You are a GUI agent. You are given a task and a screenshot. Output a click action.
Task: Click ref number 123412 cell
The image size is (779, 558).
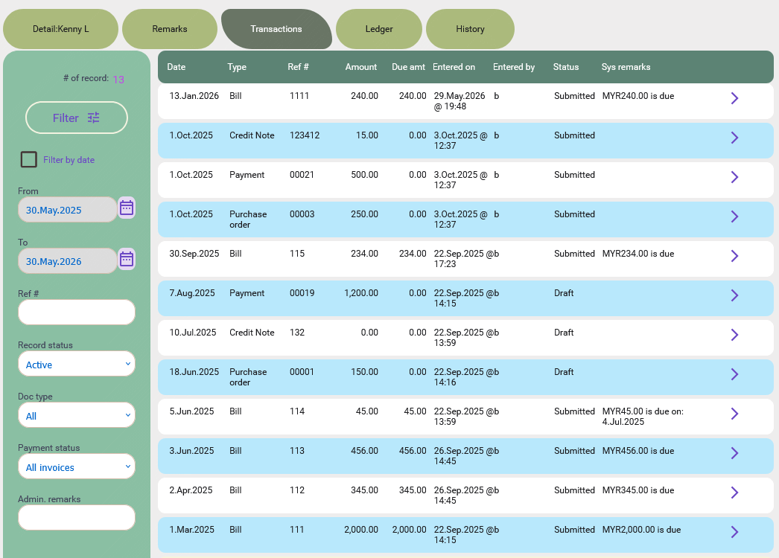coord(305,135)
